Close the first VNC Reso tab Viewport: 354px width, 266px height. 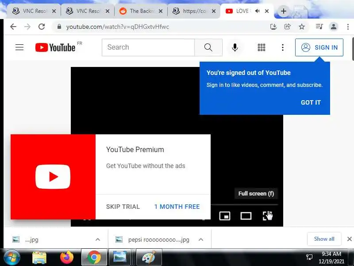(54, 11)
